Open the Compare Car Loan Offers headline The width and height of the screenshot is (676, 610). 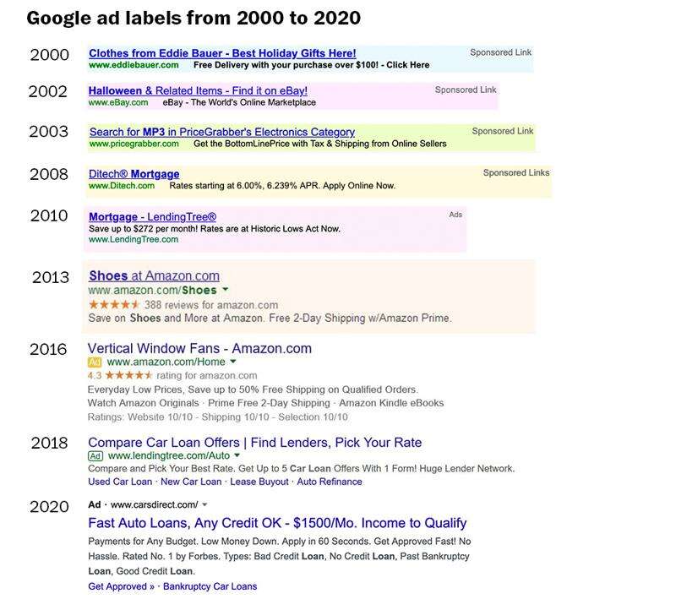pyautogui.click(x=254, y=443)
